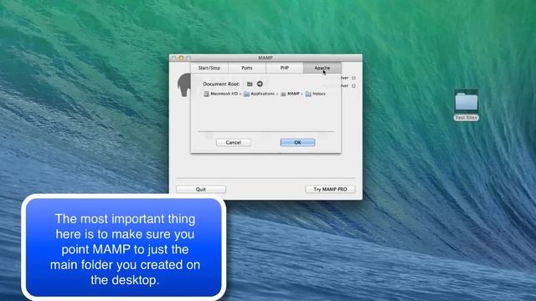The width and height of the screenshot is (536, 301).
Task: Select the Test Sites desktop folder
Action: 466,105
